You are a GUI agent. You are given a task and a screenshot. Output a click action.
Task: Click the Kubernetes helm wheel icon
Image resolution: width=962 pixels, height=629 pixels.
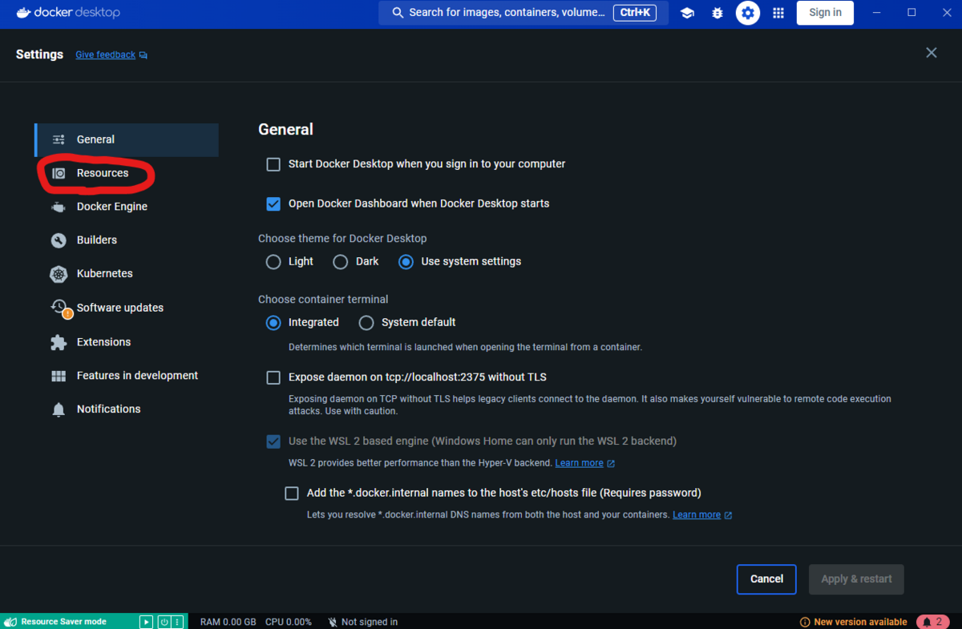coord(59,274)
